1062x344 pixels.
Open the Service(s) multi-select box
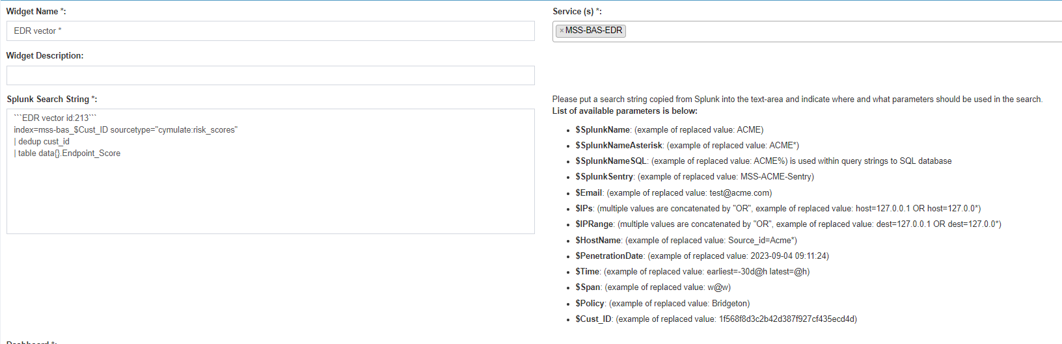click(x=807, y=31)
